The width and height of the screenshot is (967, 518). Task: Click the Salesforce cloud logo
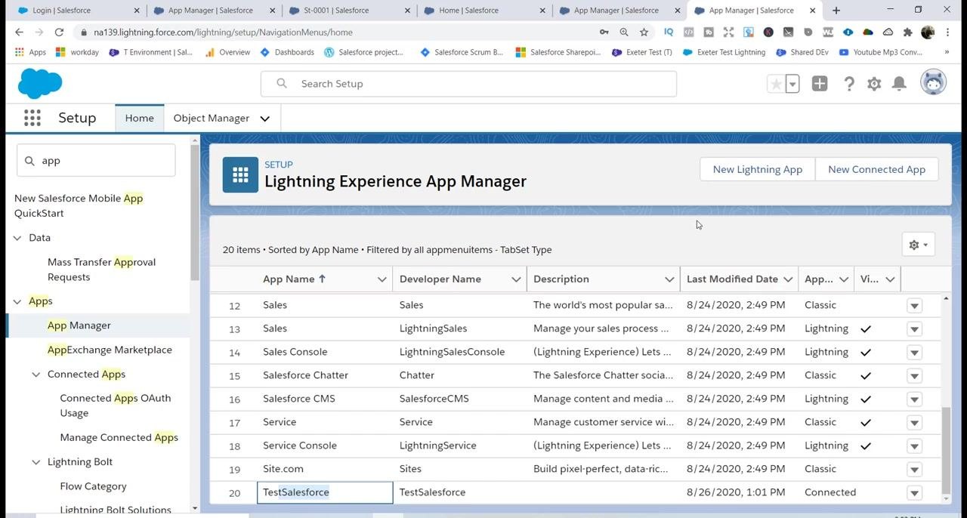tap(39, 83)
